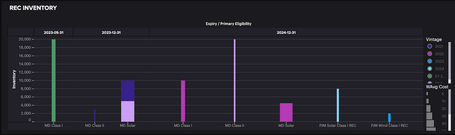The width and height of the screenshot is (455, 135).
Task: Click the light lavender MD Solar bar segment
Action: (128, 111)
